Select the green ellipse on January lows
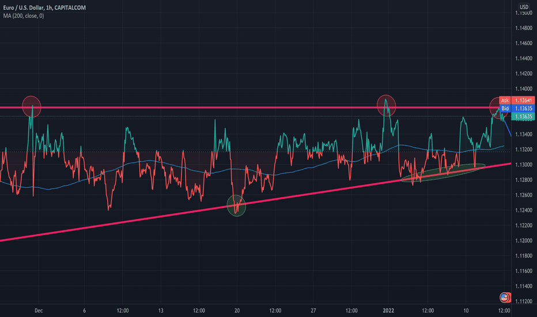Screen dimensions: 537x317 pyautogui.click(x=443, y=172)
